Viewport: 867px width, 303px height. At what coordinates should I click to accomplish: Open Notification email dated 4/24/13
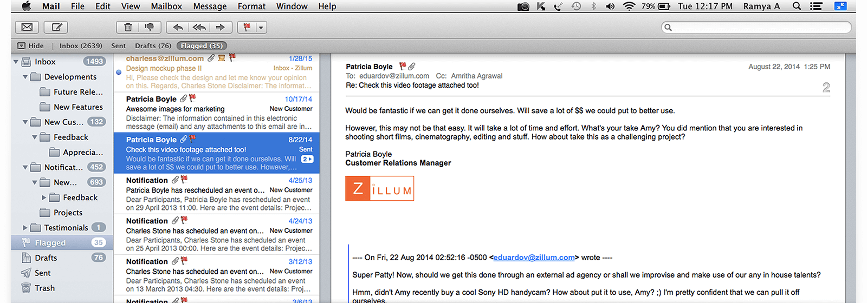coord(217,234)
